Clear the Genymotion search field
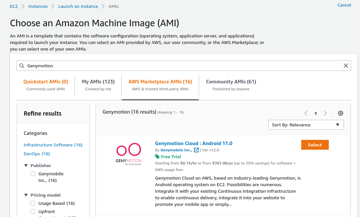Viewport: 360px width, 217px height. pyautogui.click(x=346, y=66)
